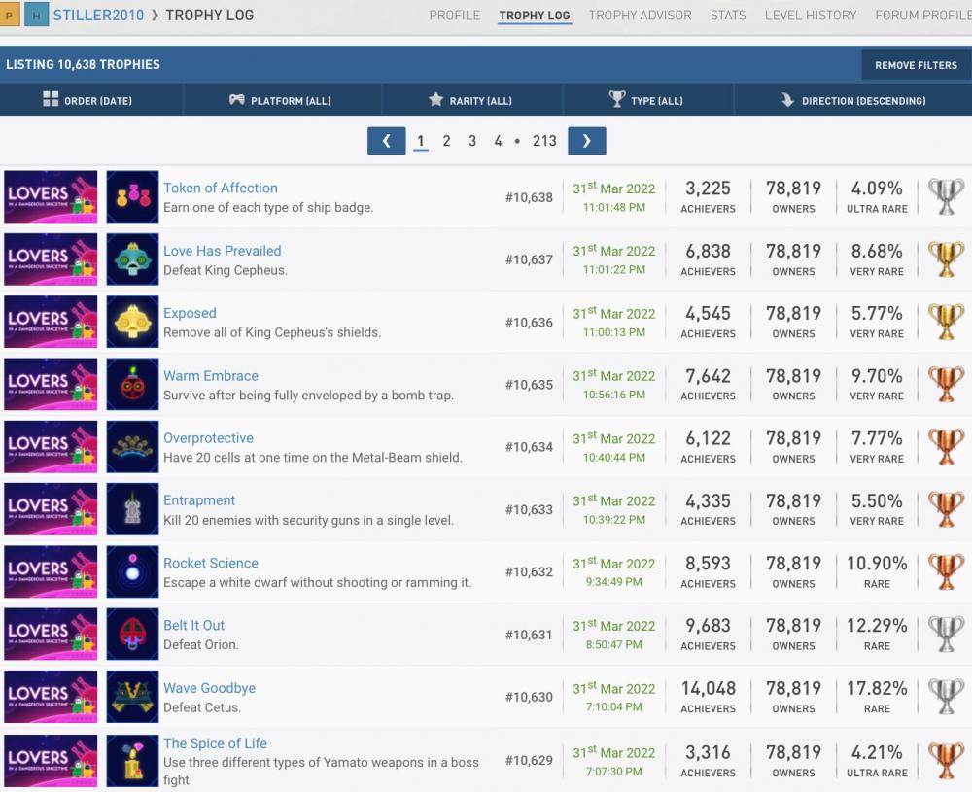
Task: Click the Spice of Life trophy icon
Action: pyautogui.click(x=132, y=760)
